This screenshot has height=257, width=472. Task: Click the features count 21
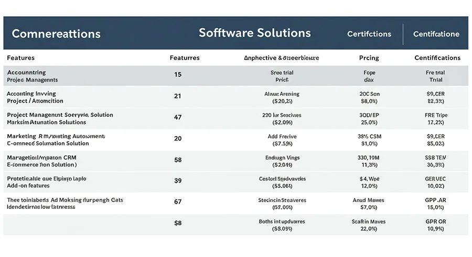(178, 96)
